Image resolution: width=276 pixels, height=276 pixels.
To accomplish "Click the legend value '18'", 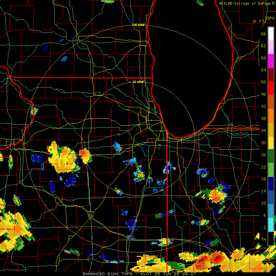I will coord(263,179).
